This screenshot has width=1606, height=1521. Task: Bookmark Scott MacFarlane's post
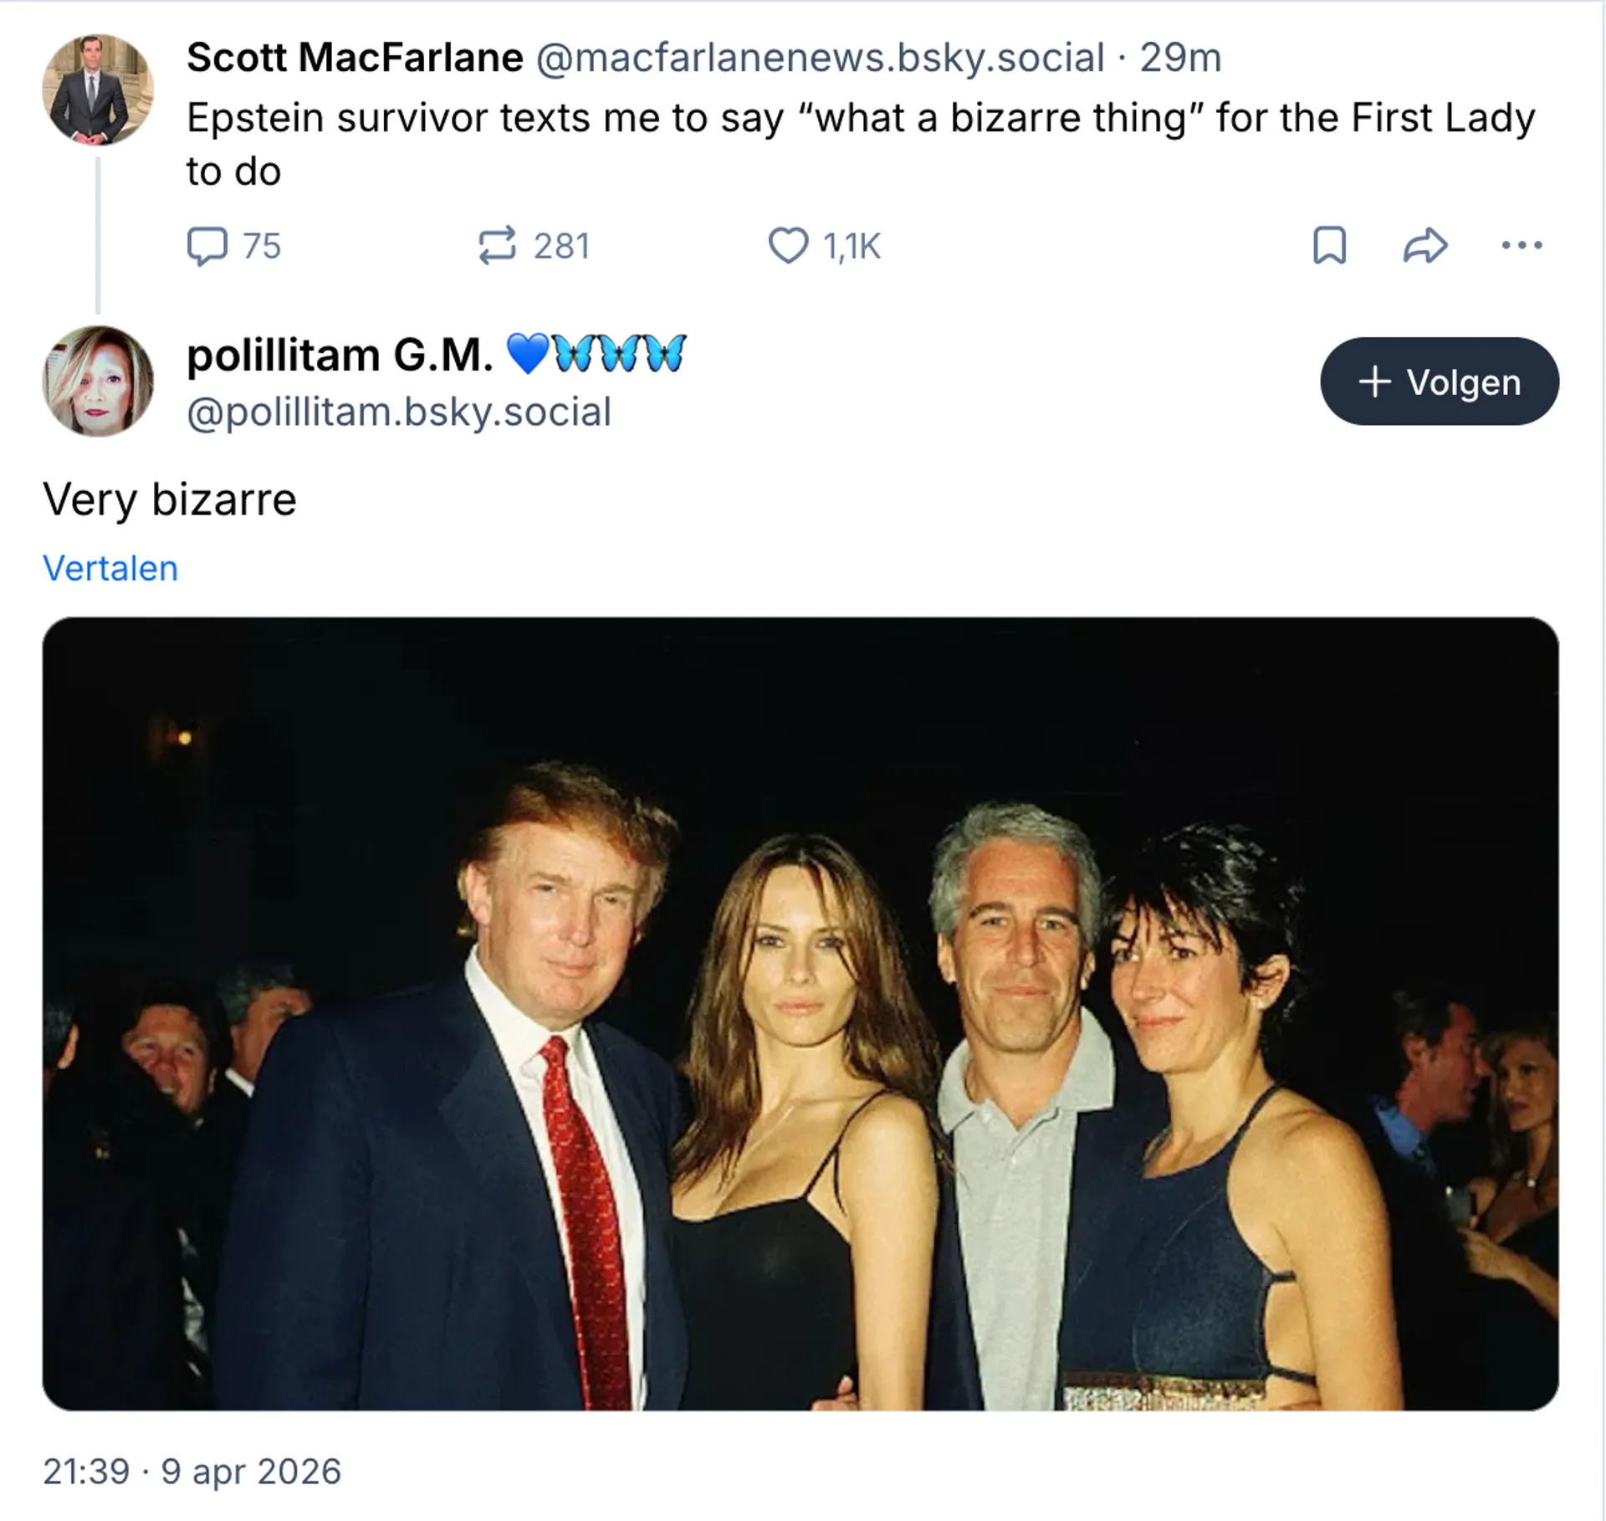click(1329, 246)
